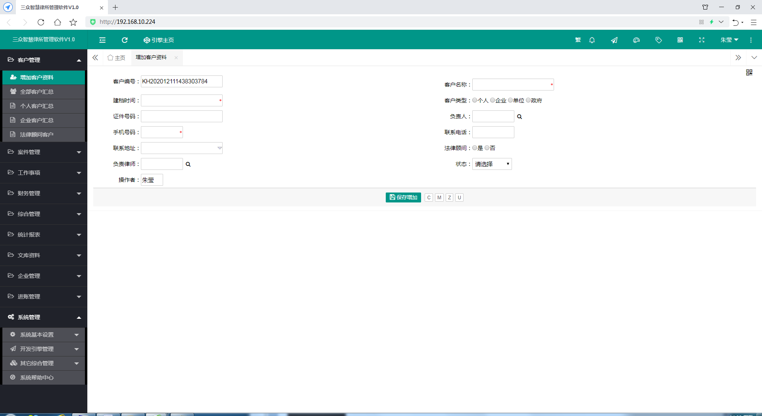Click the 客户名称 input field
The height and width of the screenshot is (416, 762).
[x=511, y=85]
